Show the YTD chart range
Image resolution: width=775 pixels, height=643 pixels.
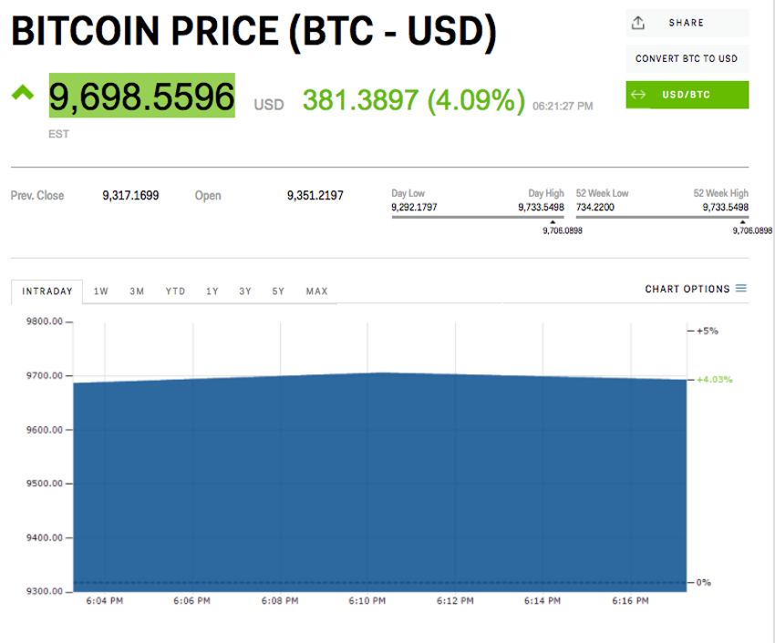175,291
